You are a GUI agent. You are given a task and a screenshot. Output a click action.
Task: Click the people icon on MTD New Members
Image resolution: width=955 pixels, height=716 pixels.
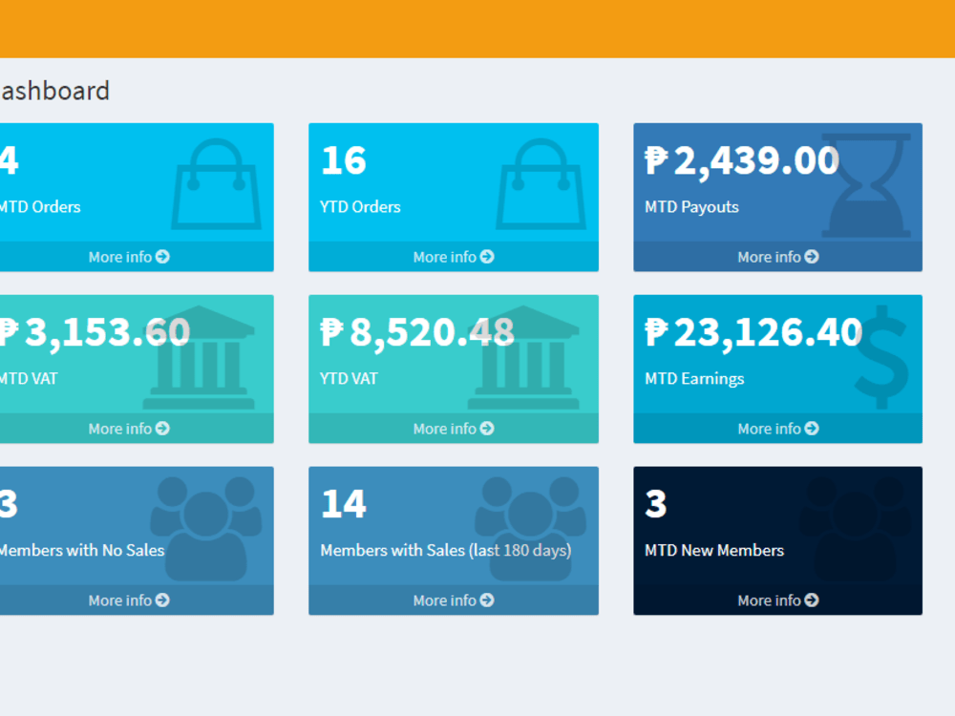click(x=855, y=529)
